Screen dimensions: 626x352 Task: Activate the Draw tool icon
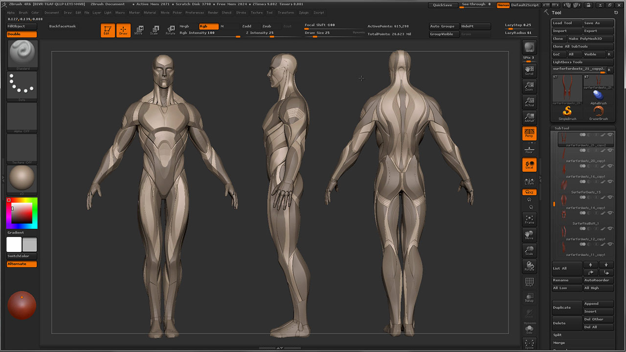click(123, 29)
